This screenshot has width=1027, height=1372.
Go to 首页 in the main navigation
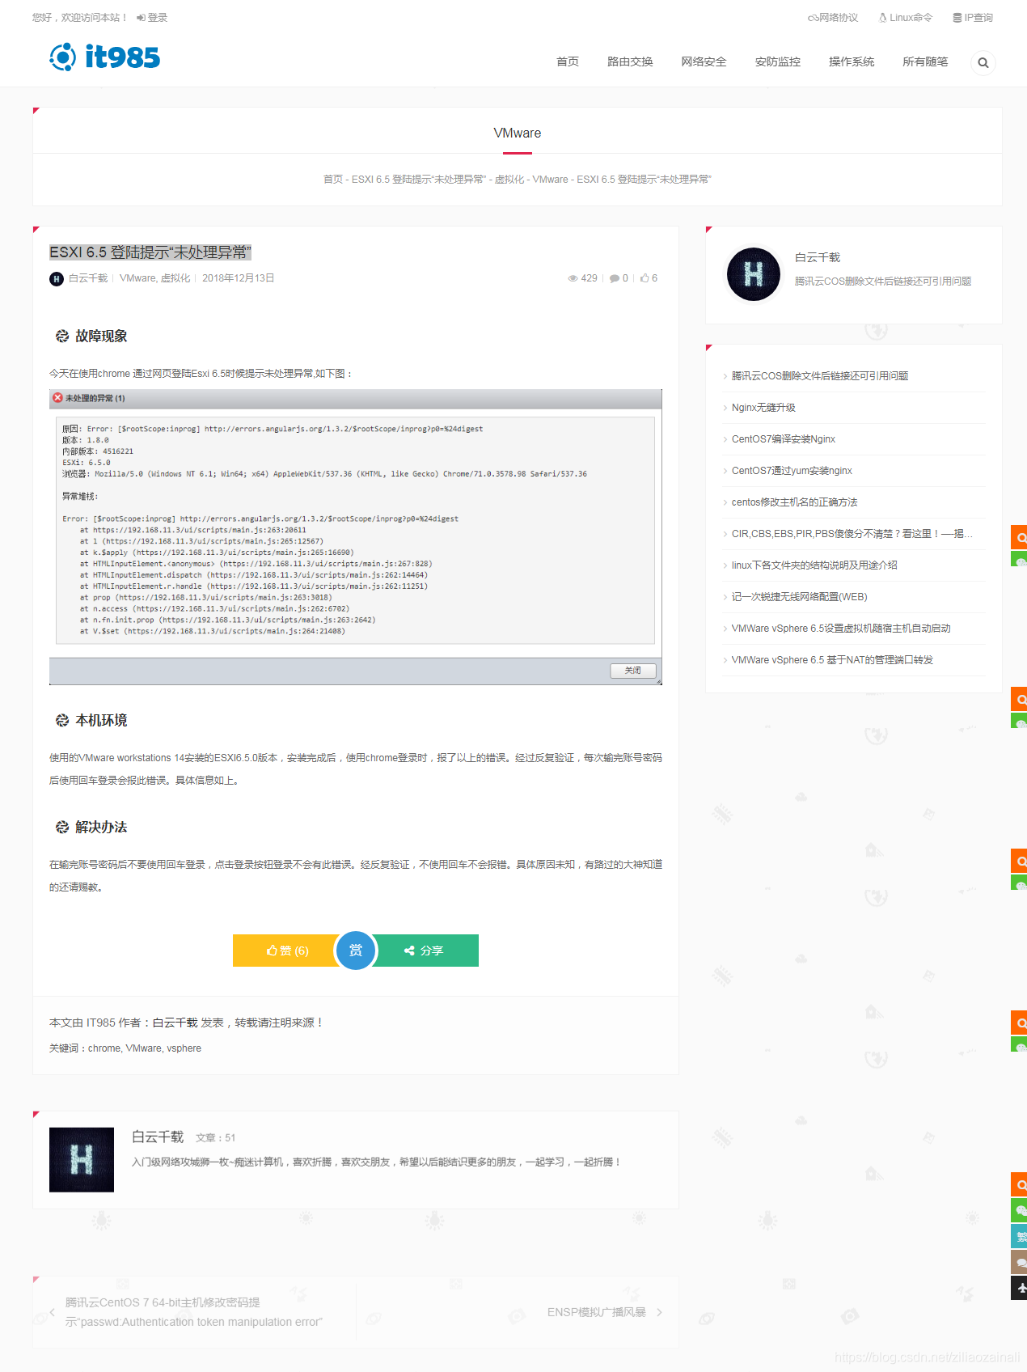click(x=568, y=61)
